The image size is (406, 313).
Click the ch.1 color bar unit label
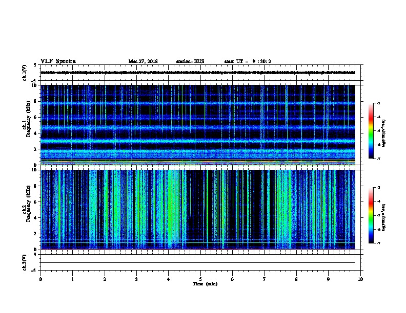[383, 133]
